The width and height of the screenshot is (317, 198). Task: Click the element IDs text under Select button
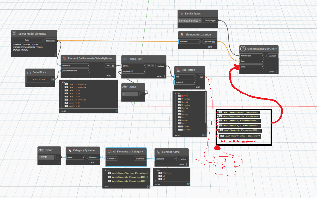point(28,47)
